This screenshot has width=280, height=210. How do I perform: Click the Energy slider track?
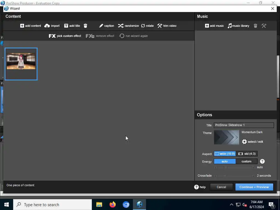click(x=234, y=167)
